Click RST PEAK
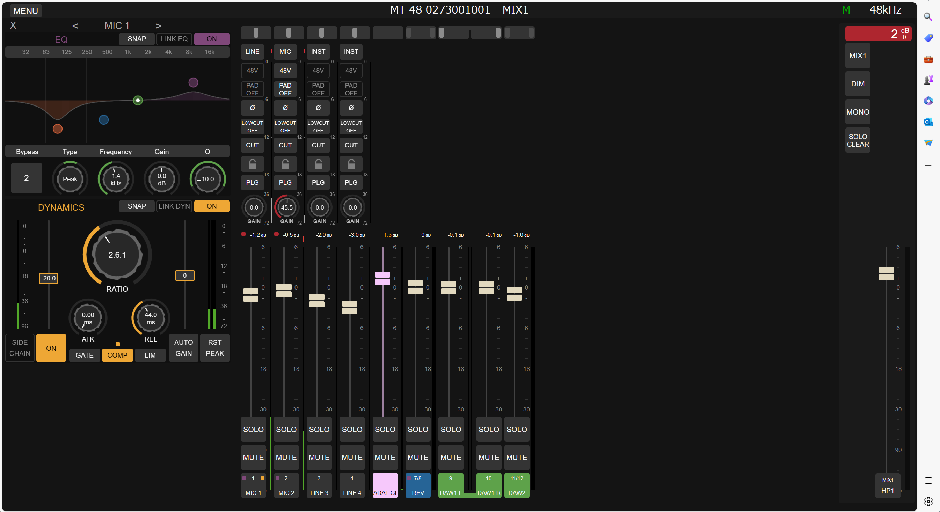940x512 pixels. click(214, 348)
